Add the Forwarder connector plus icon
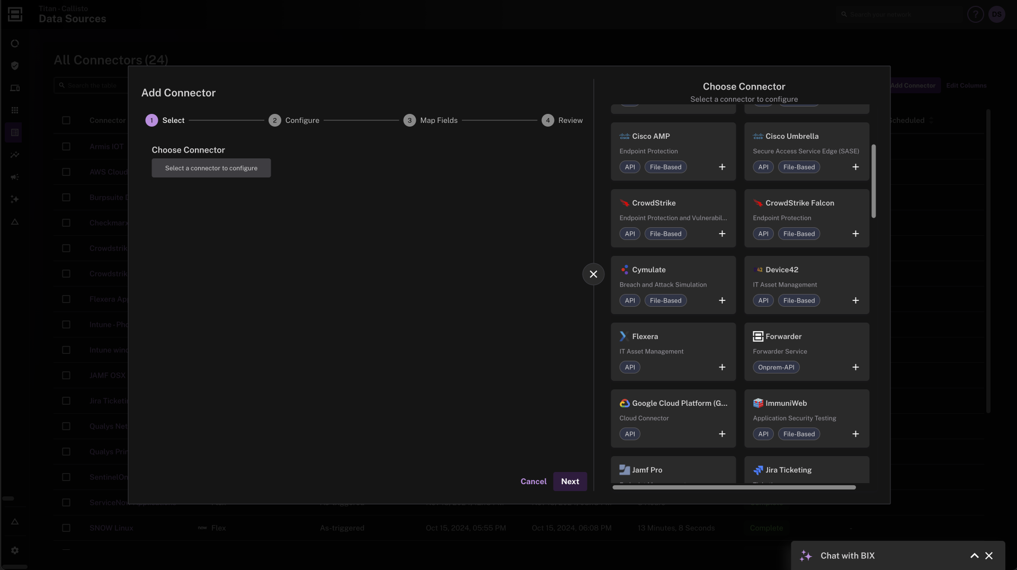This screenshot has height=570, width=1017. [x=855, y=367]
